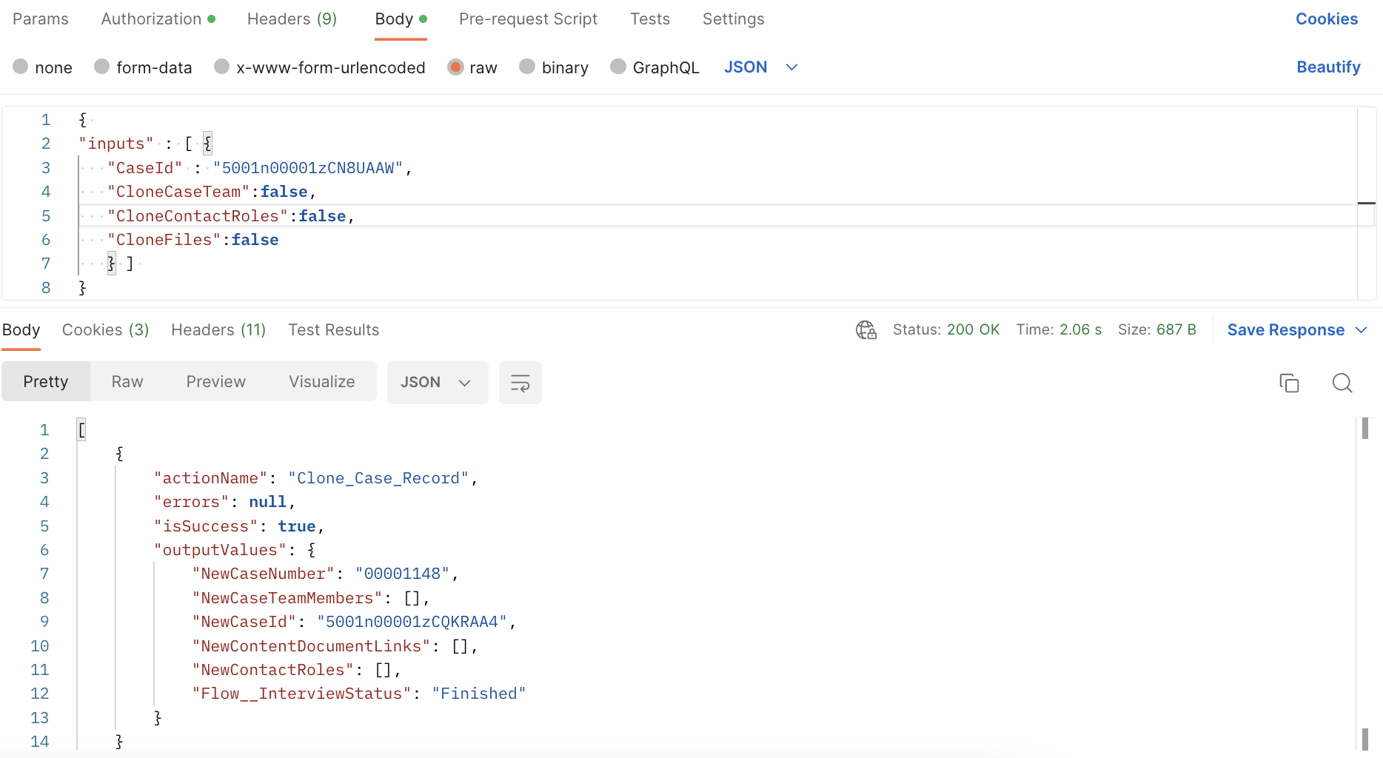Open the response format dropdown
Screen dimensions: 1383x758
point(437,383)
